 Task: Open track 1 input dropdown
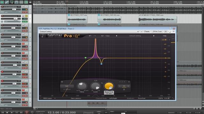coord(12,12)
